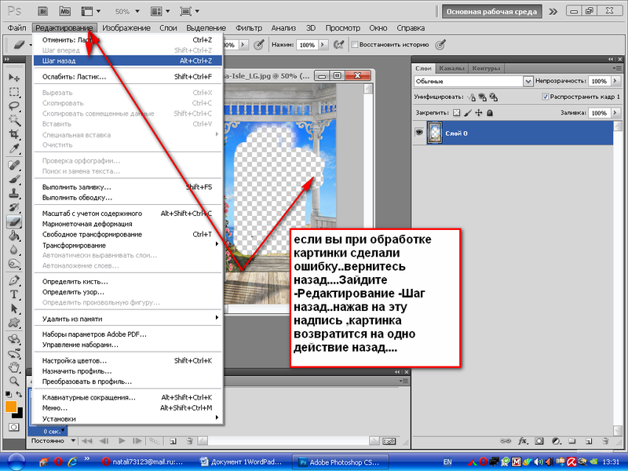The image size is (628, 471).
Task: Launch Mini Bridge from top bar
Action: pyautogui.click(x=65, y=11)
